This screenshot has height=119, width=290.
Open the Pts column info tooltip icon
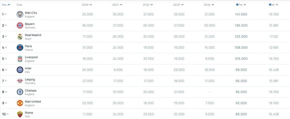point(237,5)
